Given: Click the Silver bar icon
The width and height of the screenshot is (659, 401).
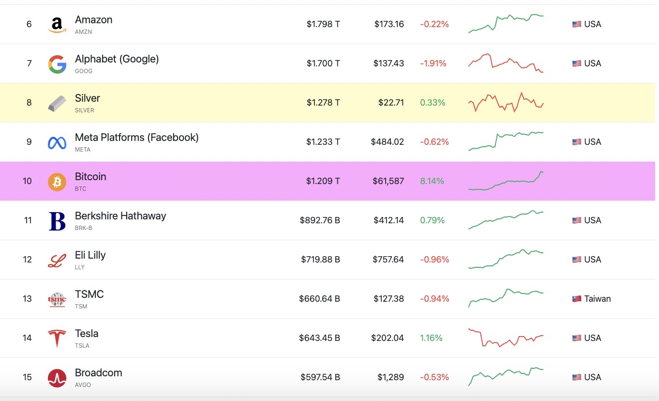Looking at the screenshot, I should (x=57, y=103).
